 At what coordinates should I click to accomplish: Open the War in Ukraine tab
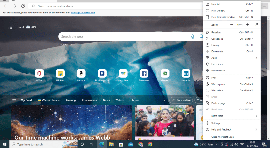[49, 100]
